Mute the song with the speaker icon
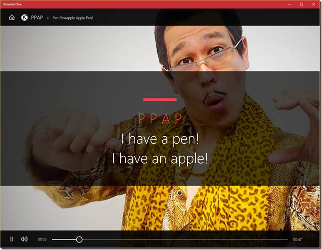The image size is (322, 250). point(24,239)
